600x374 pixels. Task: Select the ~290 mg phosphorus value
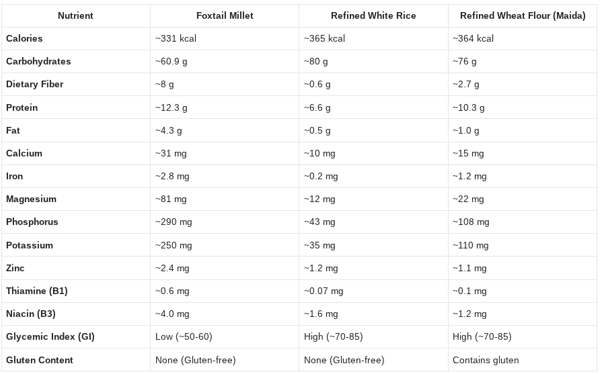pos(174,222)
